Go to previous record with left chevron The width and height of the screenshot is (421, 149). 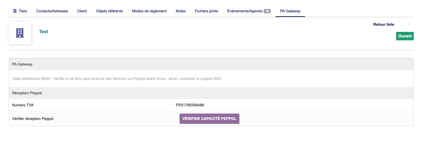coord(401,24)
